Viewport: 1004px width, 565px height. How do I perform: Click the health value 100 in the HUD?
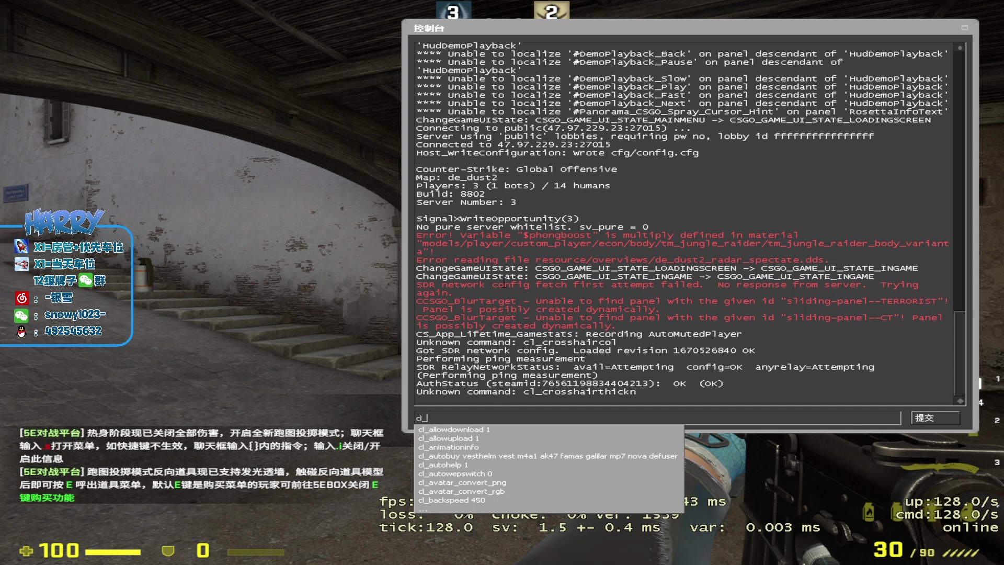[59, 550]
